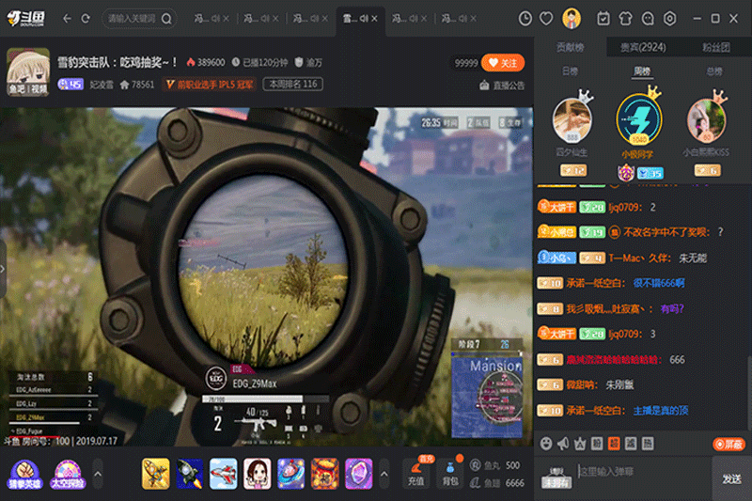Open the 背包 backpack
752x501 pixels.
pyautogui.click(x=450, y=474)
